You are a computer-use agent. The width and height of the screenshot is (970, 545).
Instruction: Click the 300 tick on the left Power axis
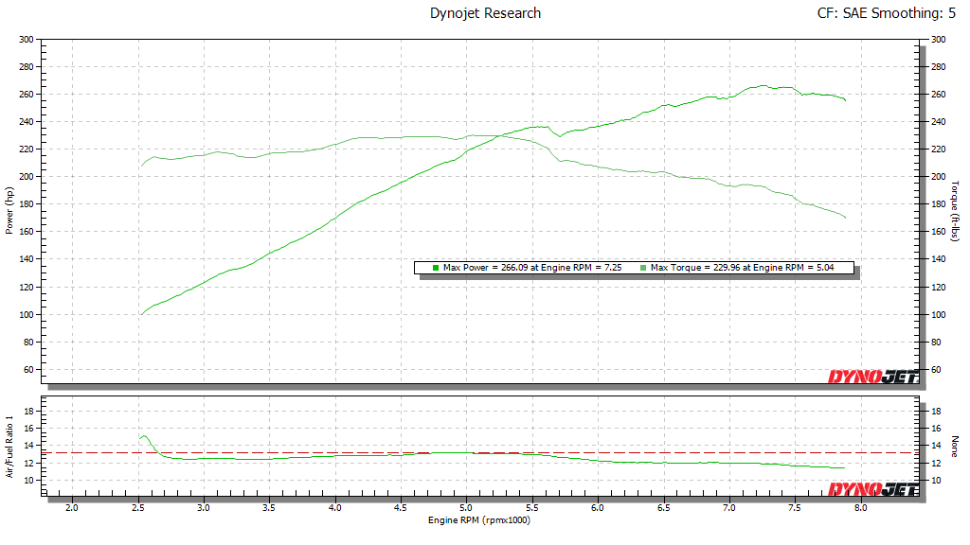click(26, 40)
